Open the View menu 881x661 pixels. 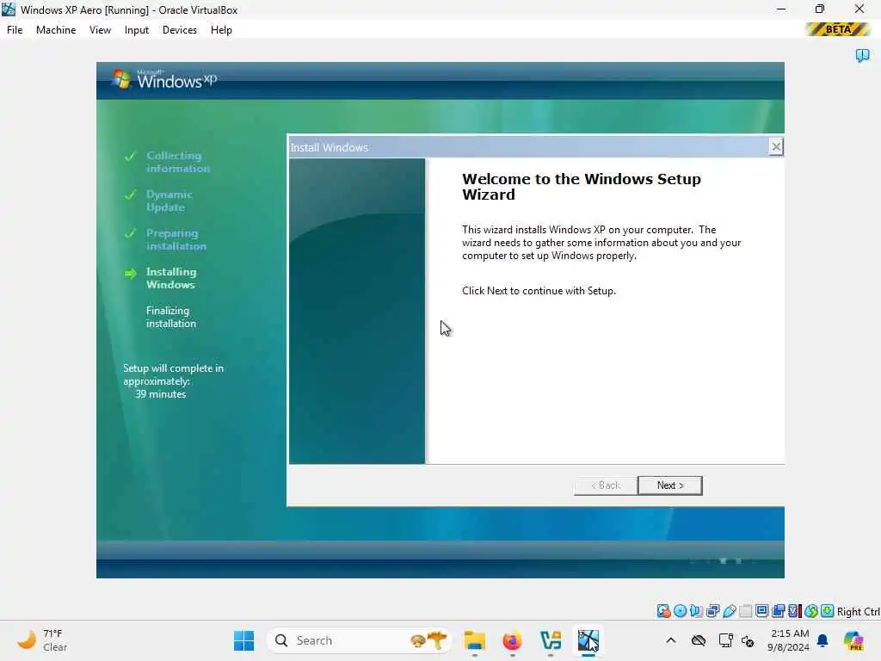(100, 30)
